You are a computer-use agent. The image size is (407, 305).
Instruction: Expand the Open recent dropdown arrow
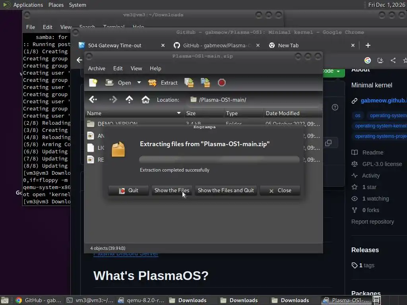(x=139, y=83)
